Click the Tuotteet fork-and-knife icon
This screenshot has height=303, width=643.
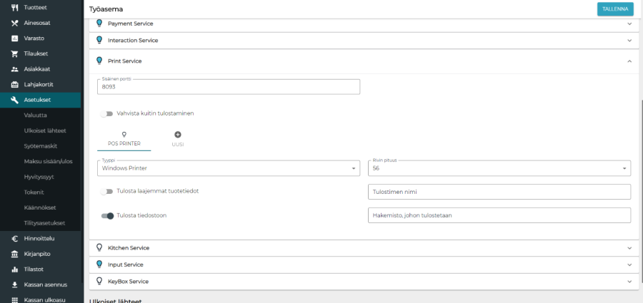pyautogui.click(x=14, y=7)
